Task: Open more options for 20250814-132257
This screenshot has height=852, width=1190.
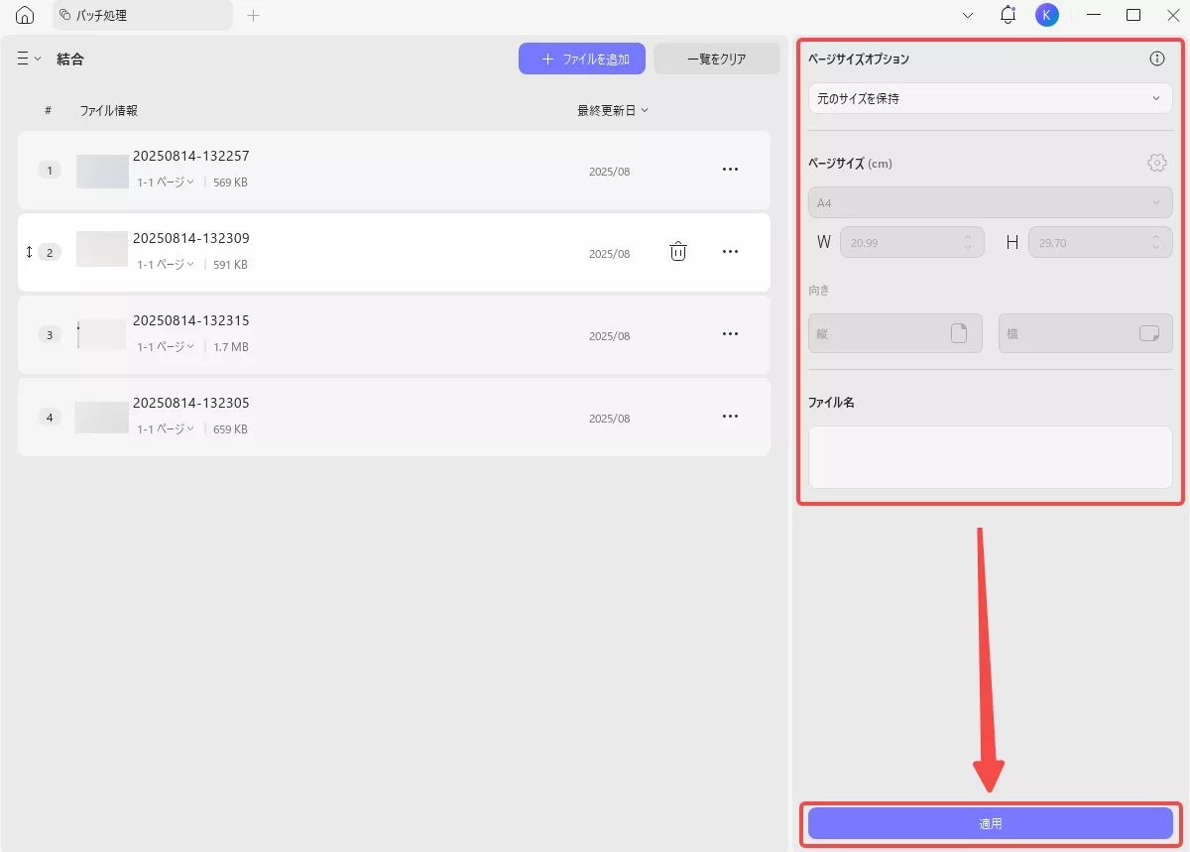Action: (x=730, y=170)
